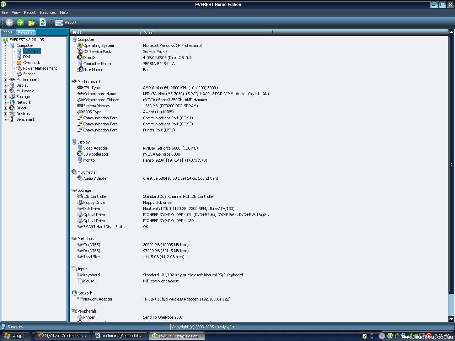Open the Report menu
Image resolution: width=455 pixels, height=341 pixels.
coord(30,12)
